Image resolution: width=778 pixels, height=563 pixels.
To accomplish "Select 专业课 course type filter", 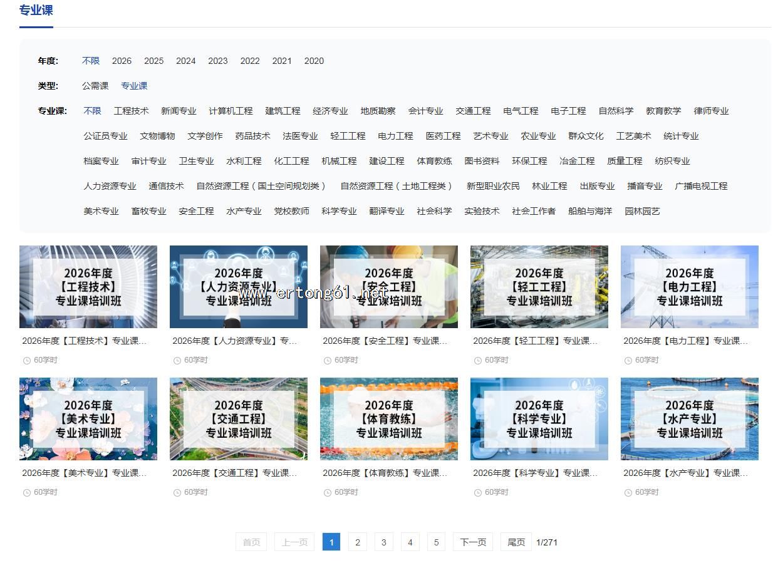I will pos(134,86).
